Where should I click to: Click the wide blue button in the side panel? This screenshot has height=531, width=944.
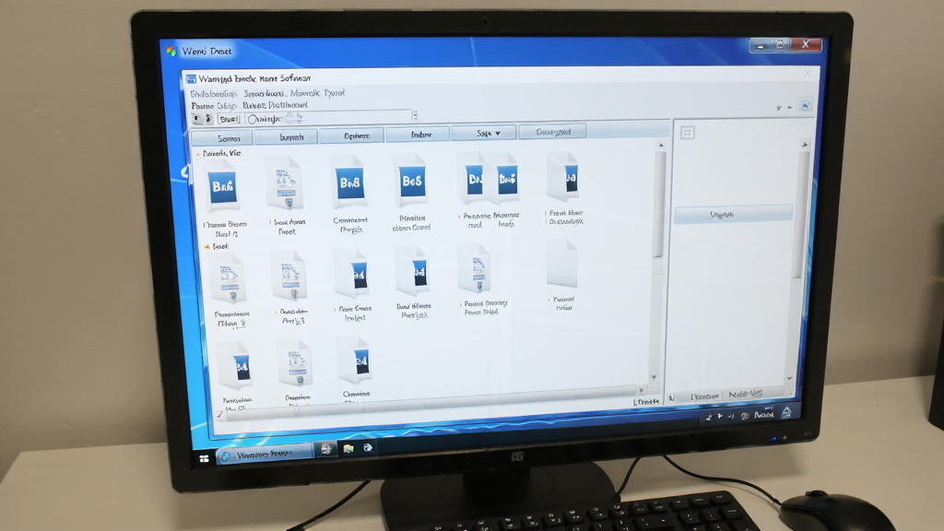tap(733, 214)
